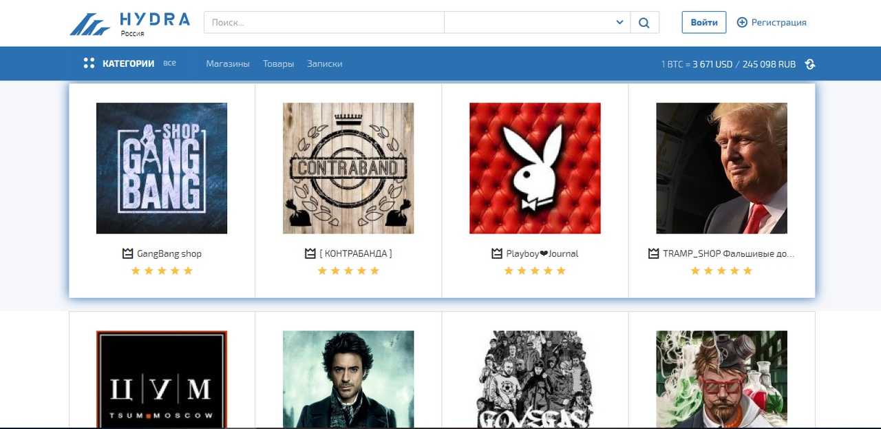
Task: Click the TRAMP_SHOP Фальшивые shop name link
Action: [x=728, y=253]
